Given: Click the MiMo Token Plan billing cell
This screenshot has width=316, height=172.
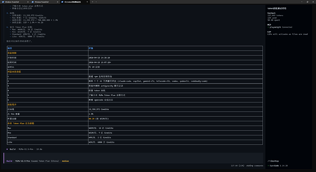Looking at the screenshot, I should point(175,95).
